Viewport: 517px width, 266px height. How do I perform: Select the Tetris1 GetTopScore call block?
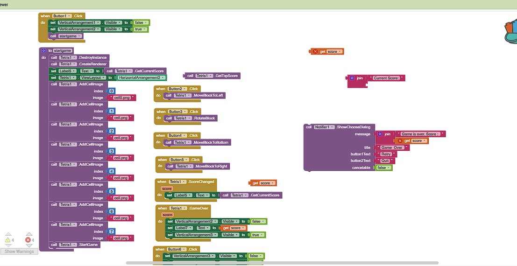click(212, 76)
